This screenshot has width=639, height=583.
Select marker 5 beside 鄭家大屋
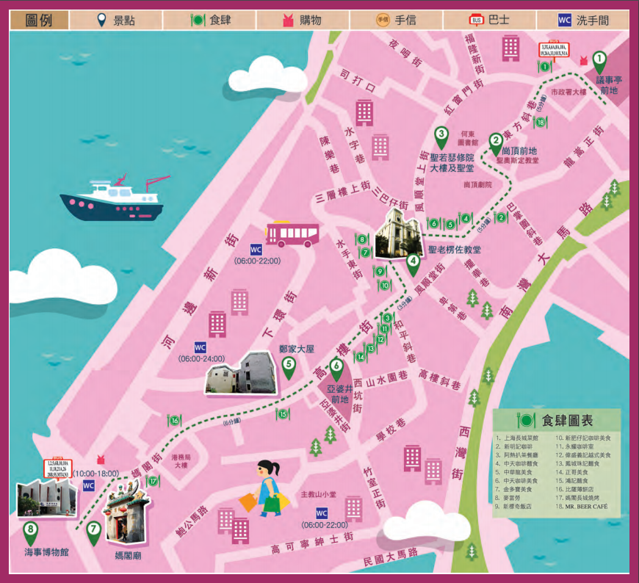[x=289, y=365]
